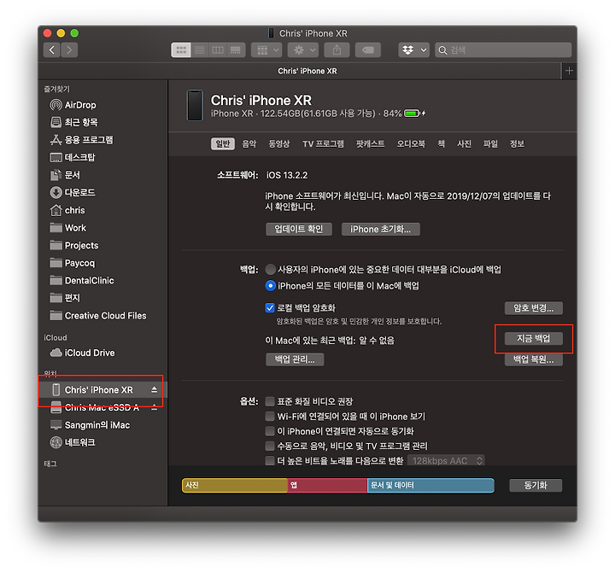Switch to icon view mode
Screen dimensions: 615x572
[181, 50]
